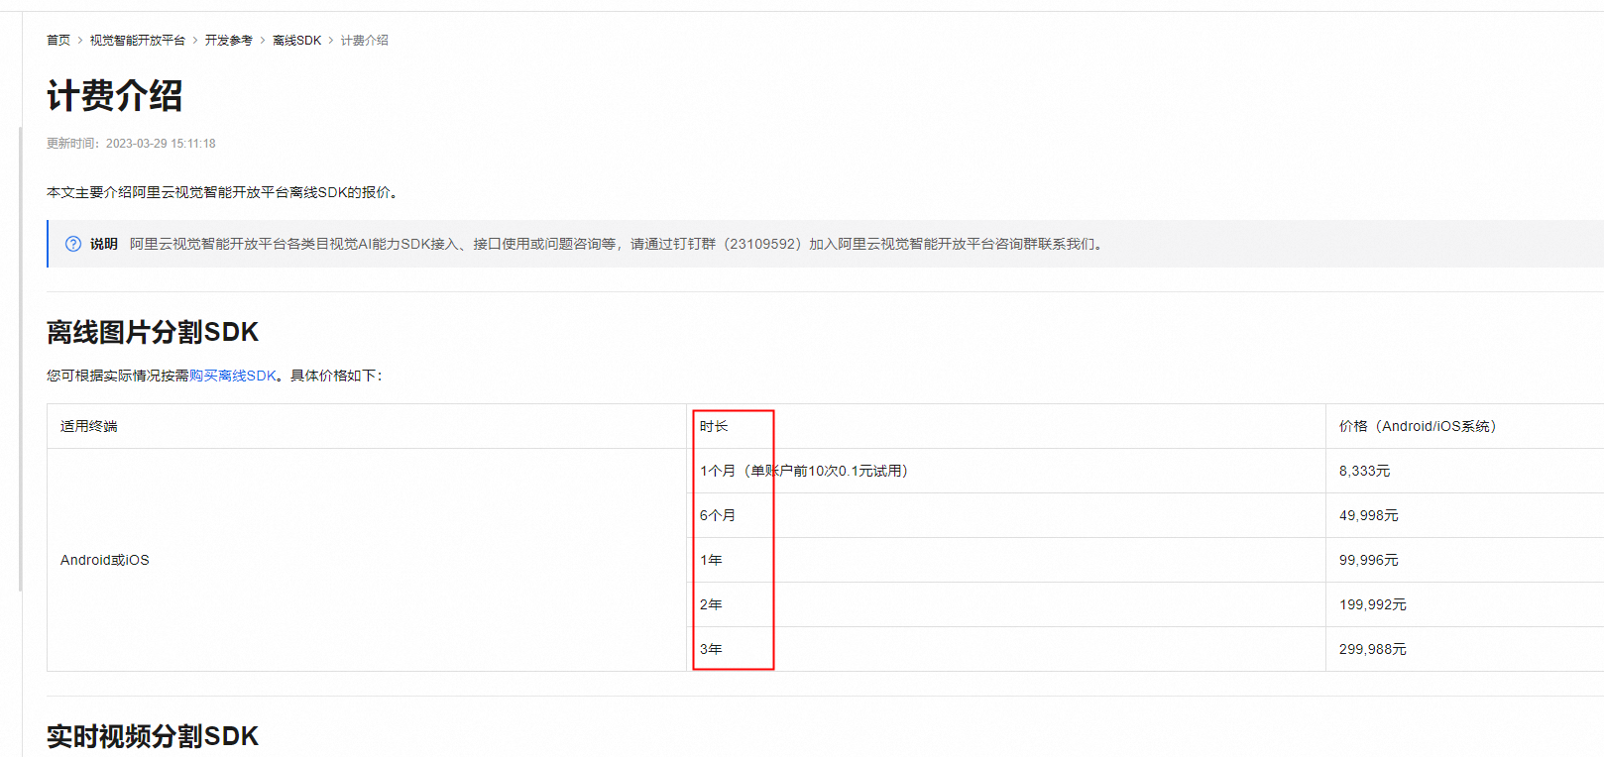Click the intro sentence about 离线SDK的报价

tap(225, 192)
